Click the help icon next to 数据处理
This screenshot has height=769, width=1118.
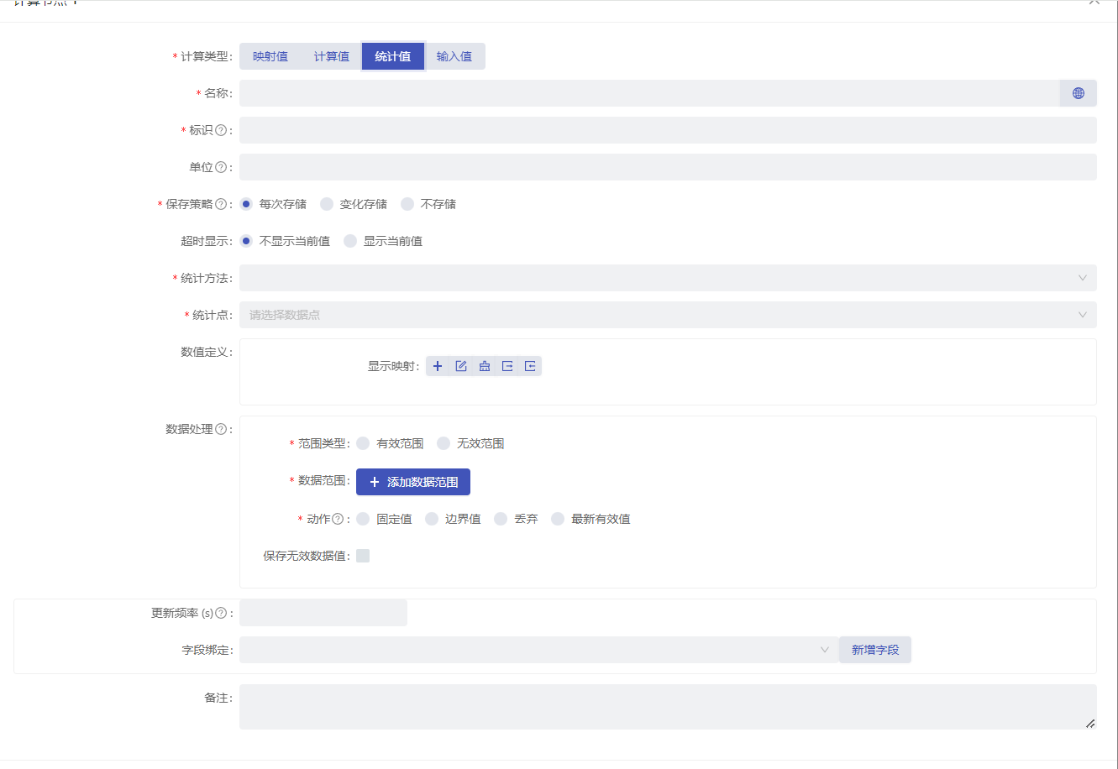(221, 429)
